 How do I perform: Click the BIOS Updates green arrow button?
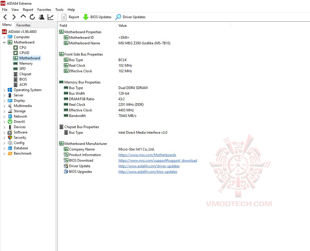click(97, 17)
